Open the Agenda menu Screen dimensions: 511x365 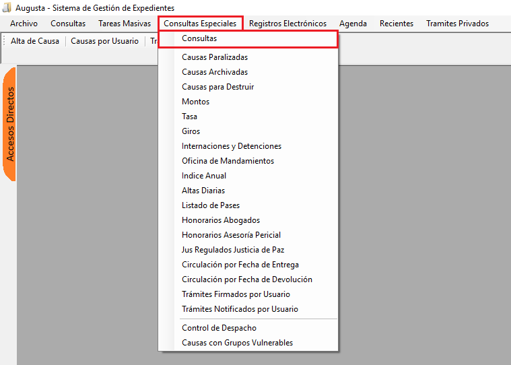click(x=353, y=24)
